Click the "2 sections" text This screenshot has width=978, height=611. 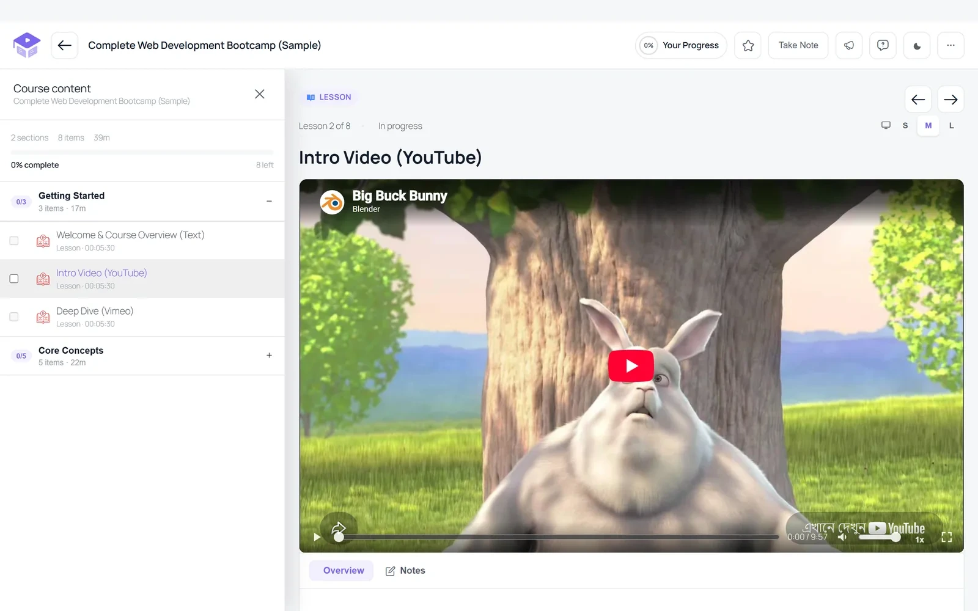coord(29,137)
